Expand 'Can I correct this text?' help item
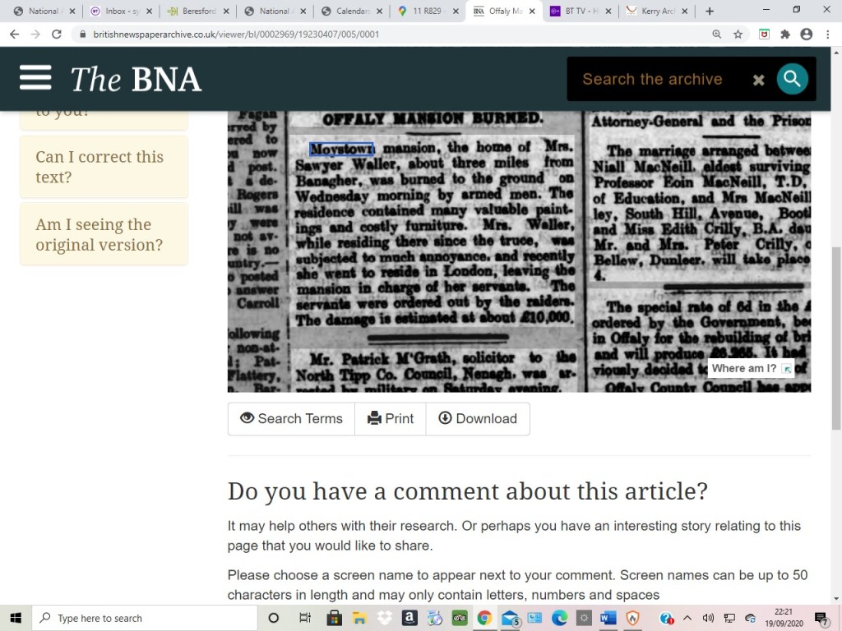The width and height of the screenshot is (842, 631). 104,167
